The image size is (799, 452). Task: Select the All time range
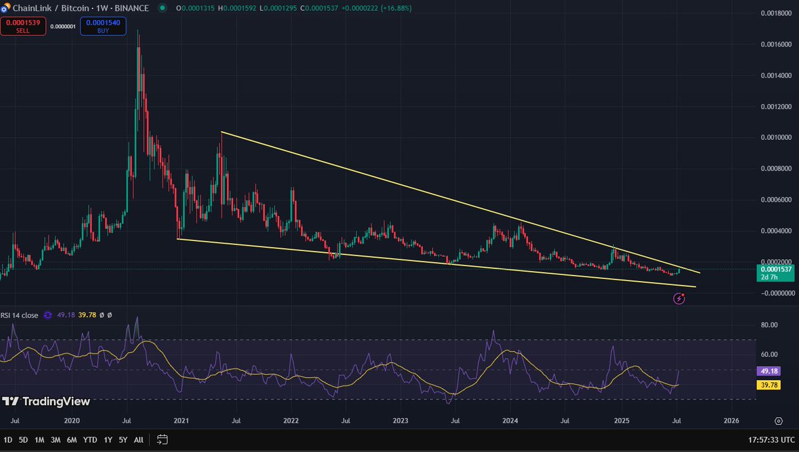point(138,440)
